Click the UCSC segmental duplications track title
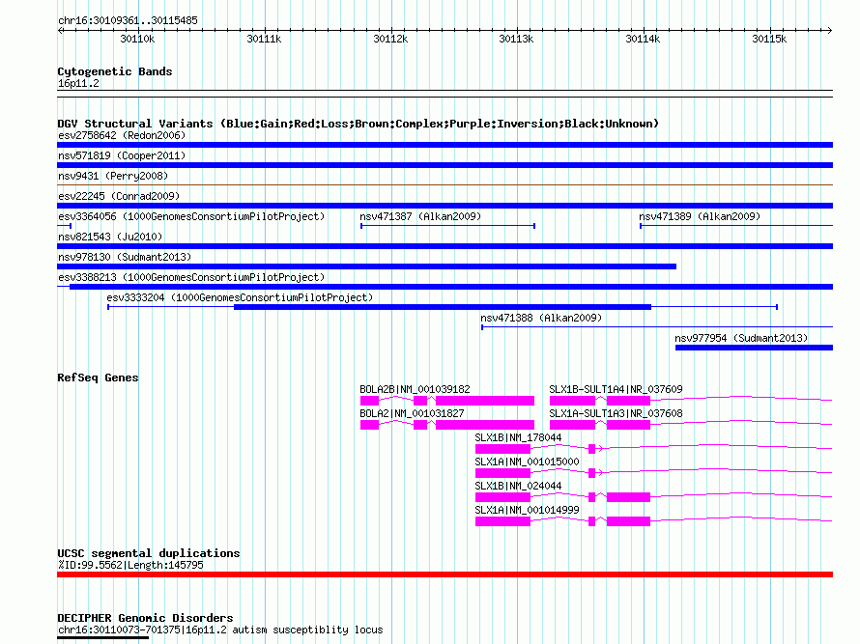860x644 pixels. (x=149, y=553)
